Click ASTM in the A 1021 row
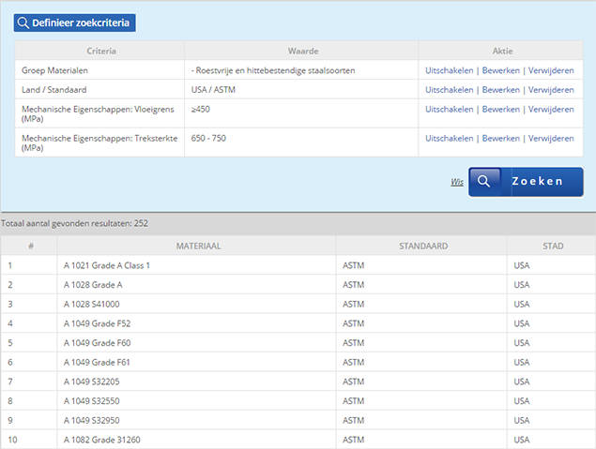596x449 pixels. click(354, 265)
